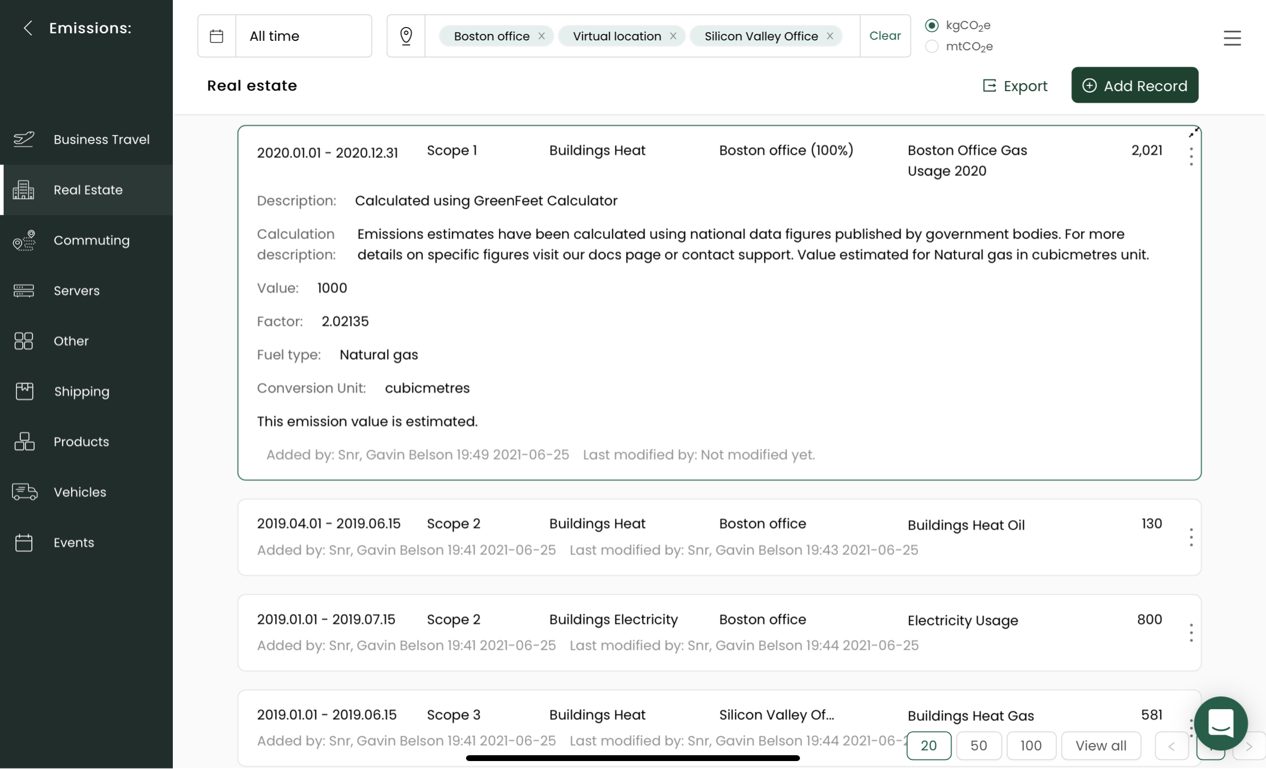
Task: Open the All time date range selector
Action: 303,36
